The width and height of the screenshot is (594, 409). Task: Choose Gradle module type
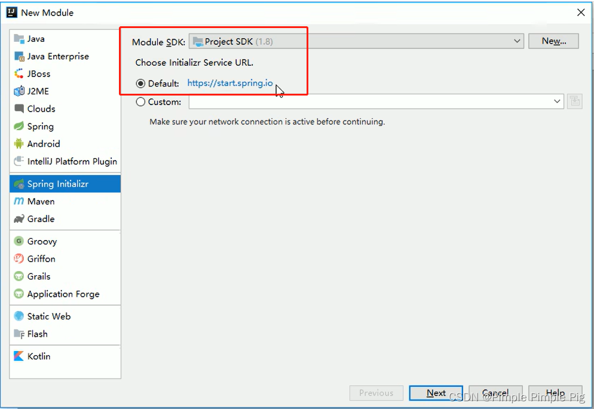65,219
